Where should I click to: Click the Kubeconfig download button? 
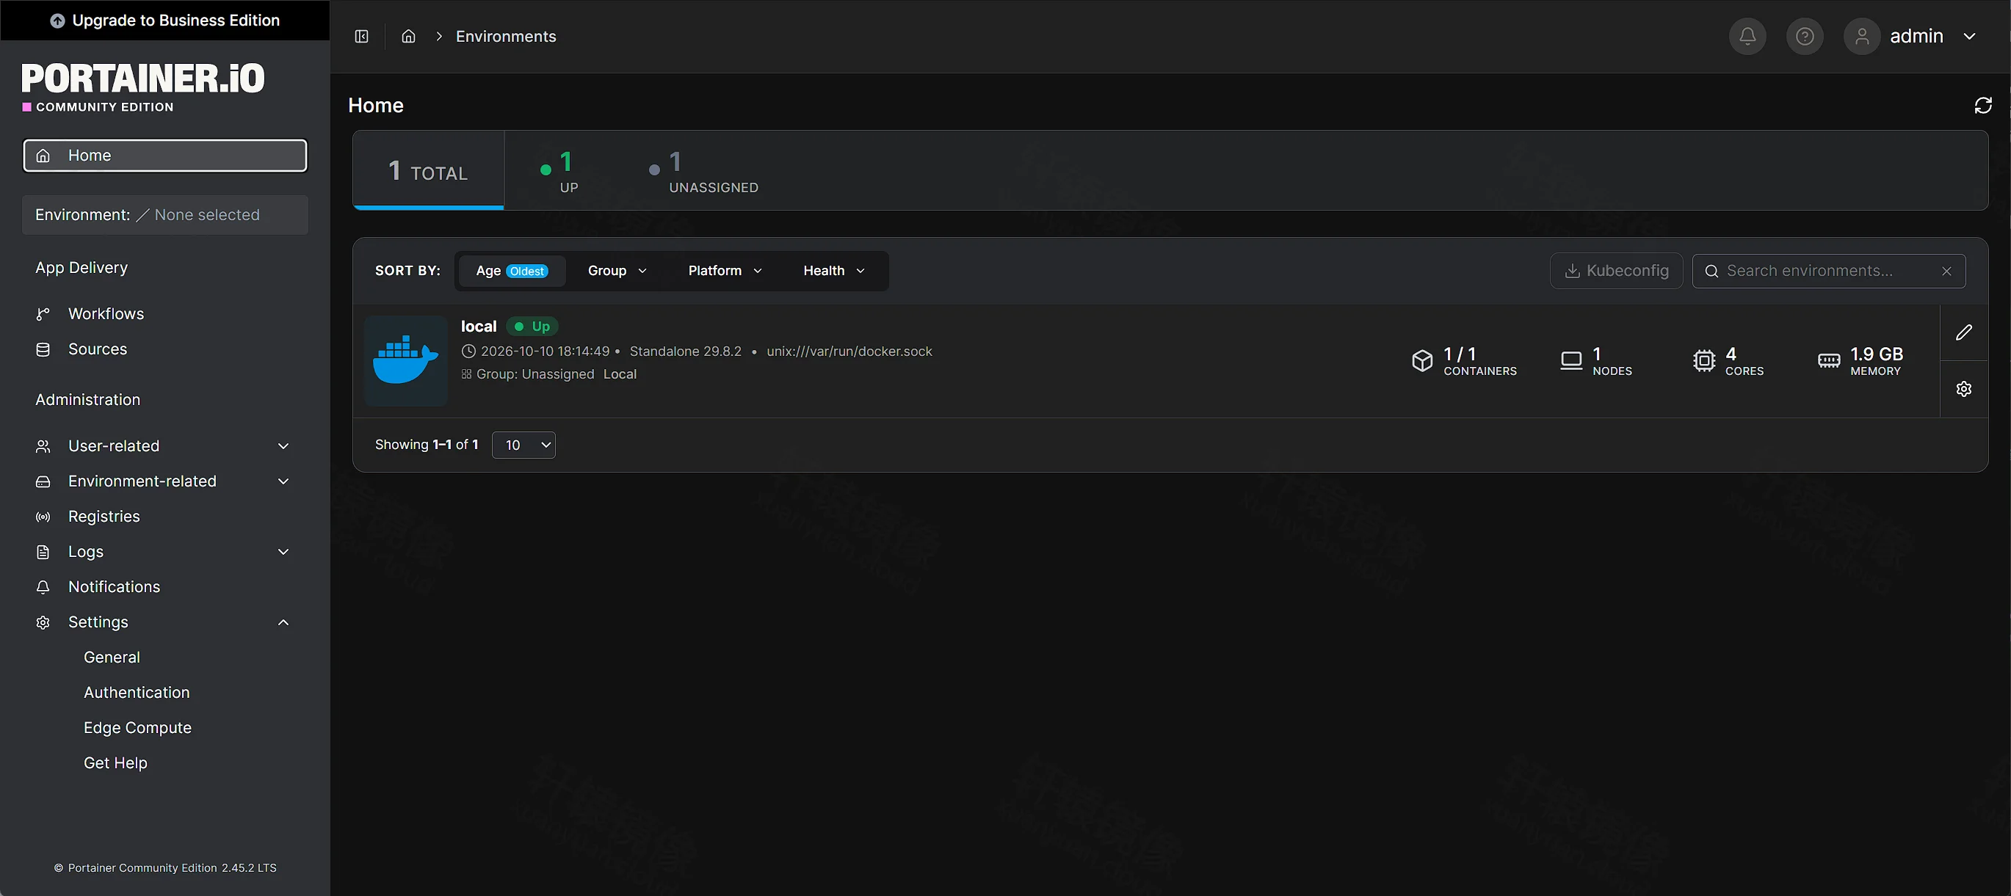1616,271
